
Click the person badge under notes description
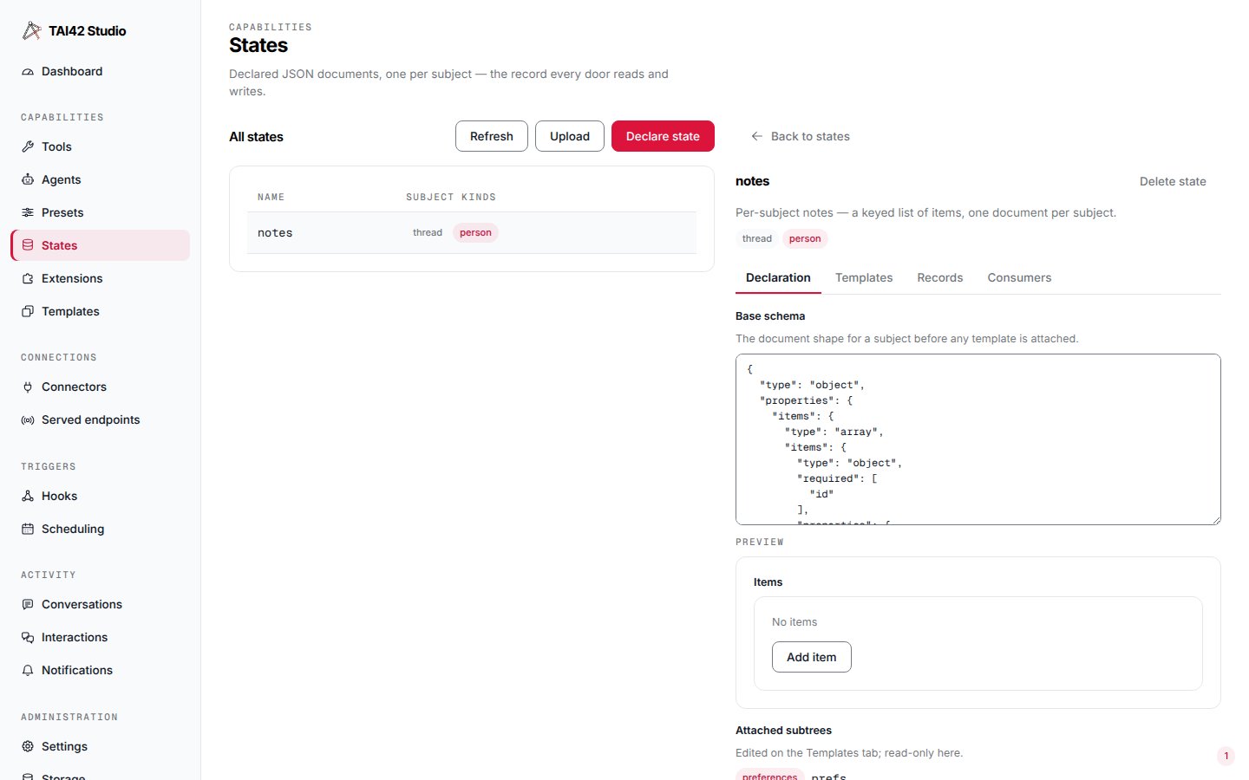click(x=805, y=239)
